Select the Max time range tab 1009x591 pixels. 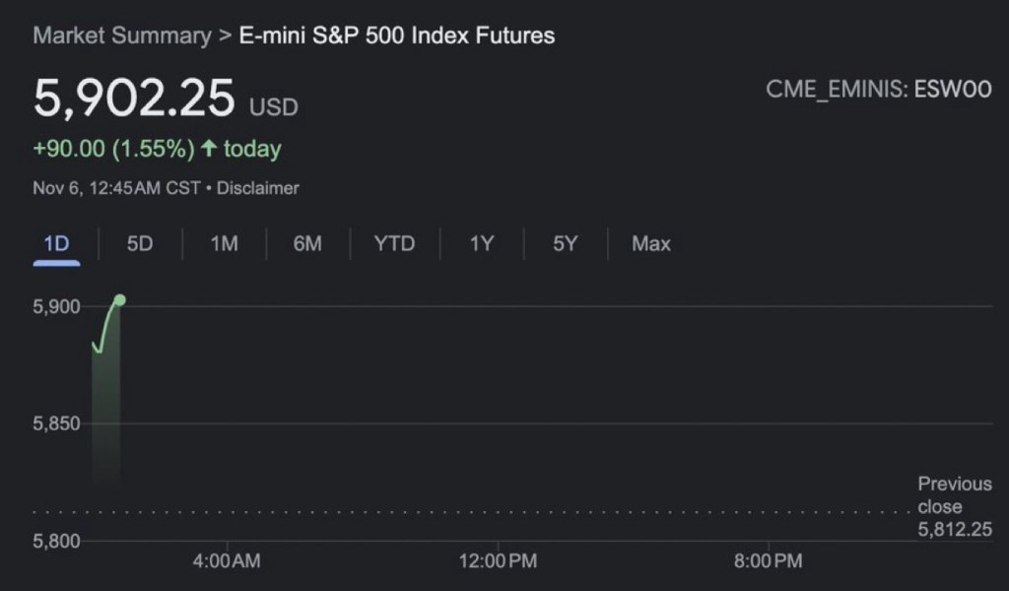tap(651, 243)
